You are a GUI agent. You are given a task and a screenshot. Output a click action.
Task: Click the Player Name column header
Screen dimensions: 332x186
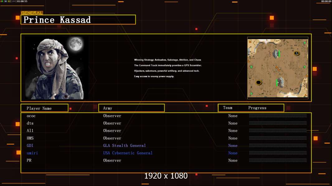tap(45, 108)
